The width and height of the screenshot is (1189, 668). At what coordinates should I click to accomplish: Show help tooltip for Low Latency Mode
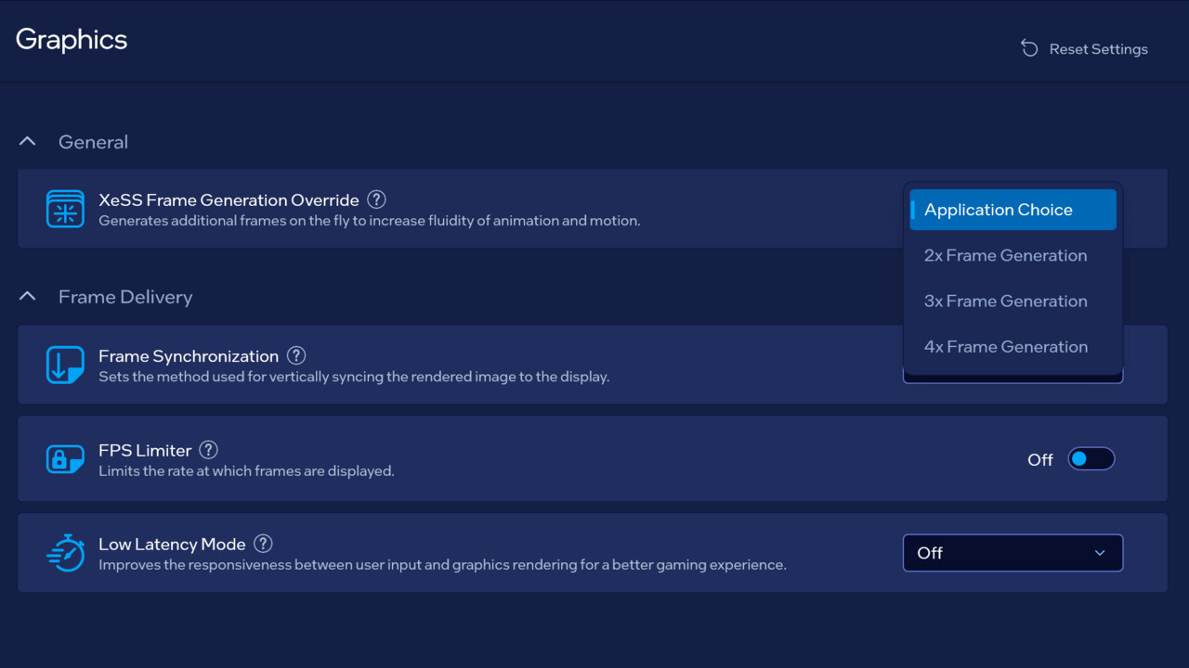(x=264, y=544)
